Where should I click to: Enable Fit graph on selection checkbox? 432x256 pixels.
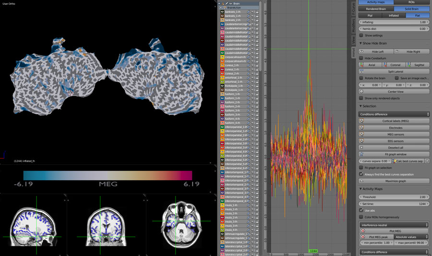(x=361, y=168)
